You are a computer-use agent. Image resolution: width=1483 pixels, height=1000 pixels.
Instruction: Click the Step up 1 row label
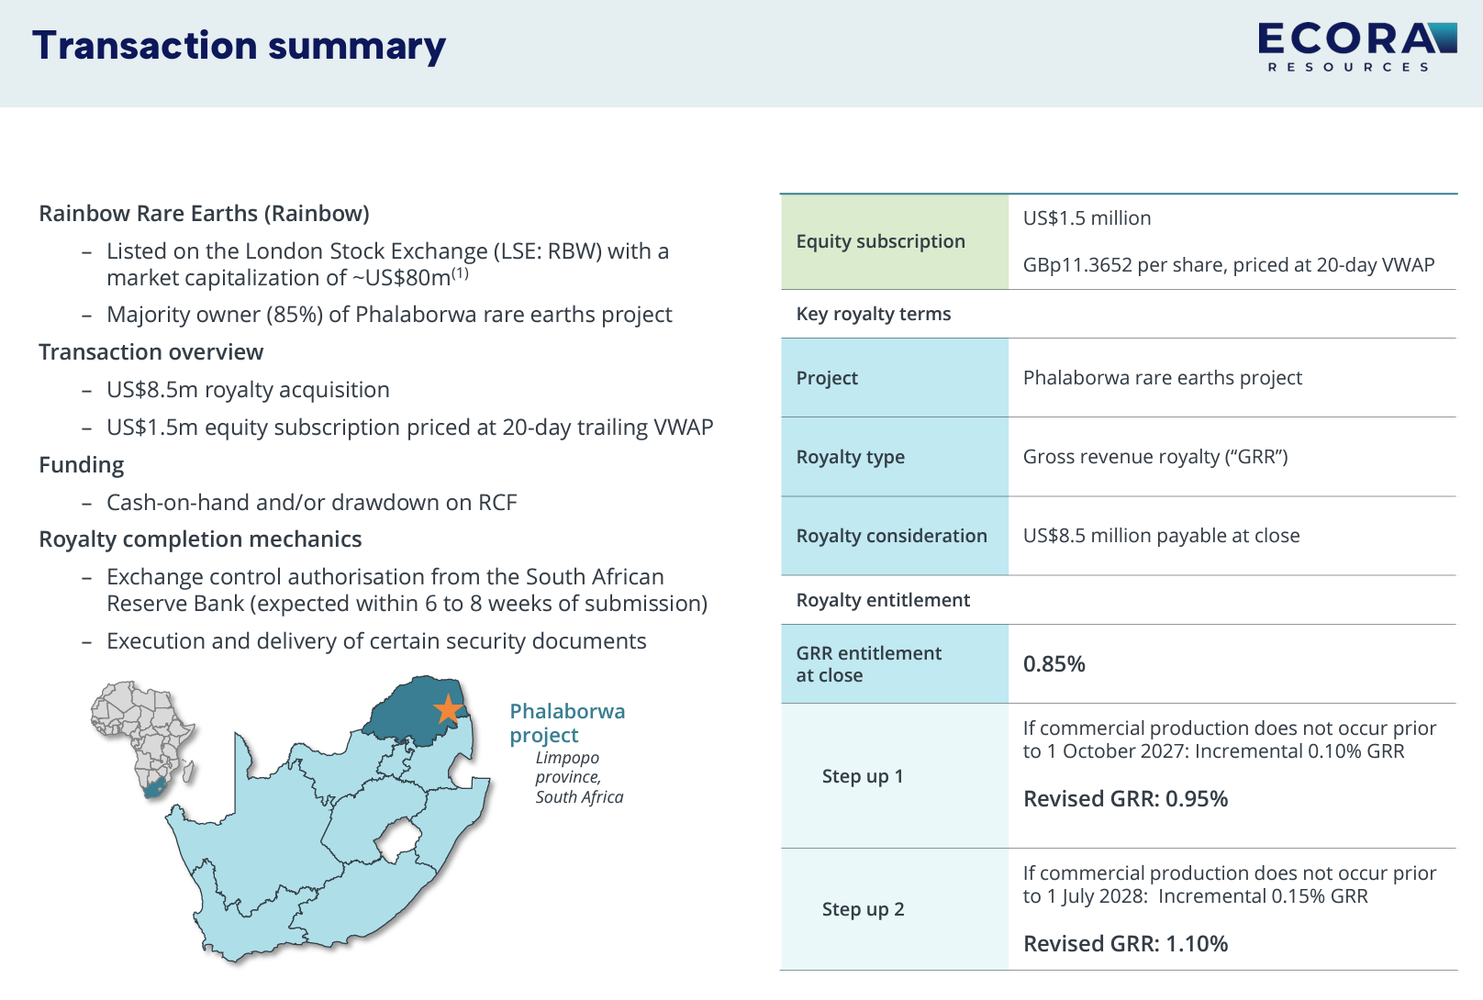[862, 776]
